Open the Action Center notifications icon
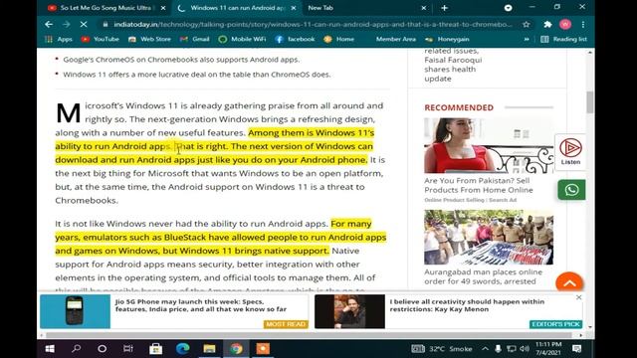The width and height of the screenshot is (637, 358). [x=577, y=349]
